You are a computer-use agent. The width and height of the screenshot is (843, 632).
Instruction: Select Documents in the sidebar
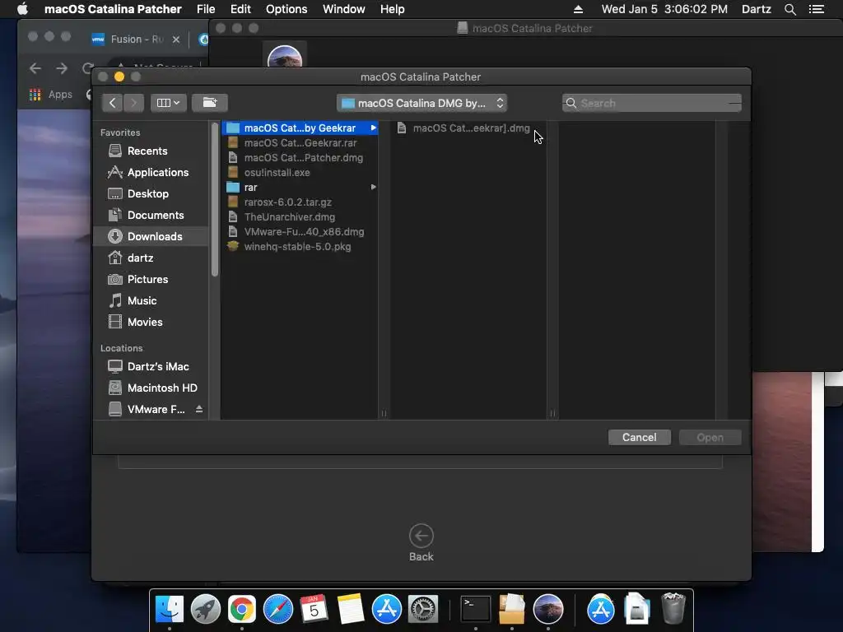pyautogui.click(x=151, y=216)
